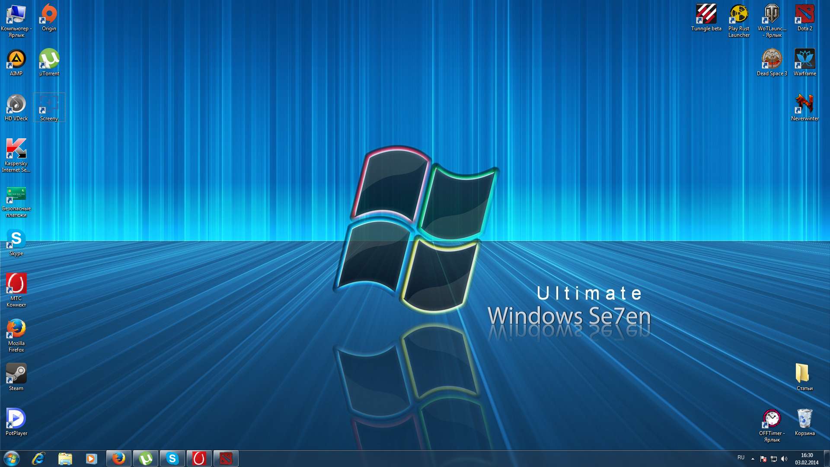Switch to Firefox in the taskbar
This screenshot has height=467, width=830.
click(x=118, y=458)
